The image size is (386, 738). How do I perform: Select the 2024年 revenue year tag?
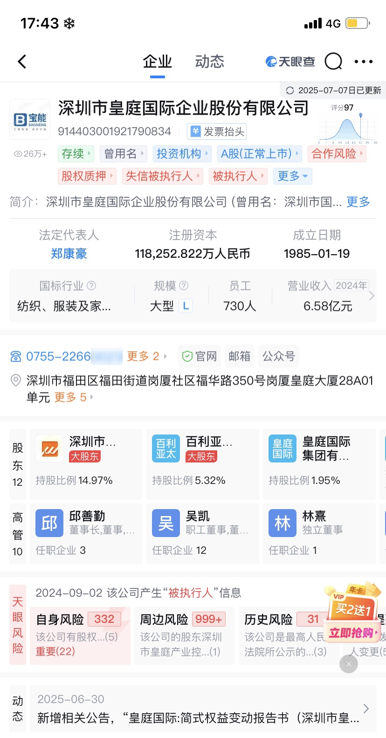click(x=351, y=285)
